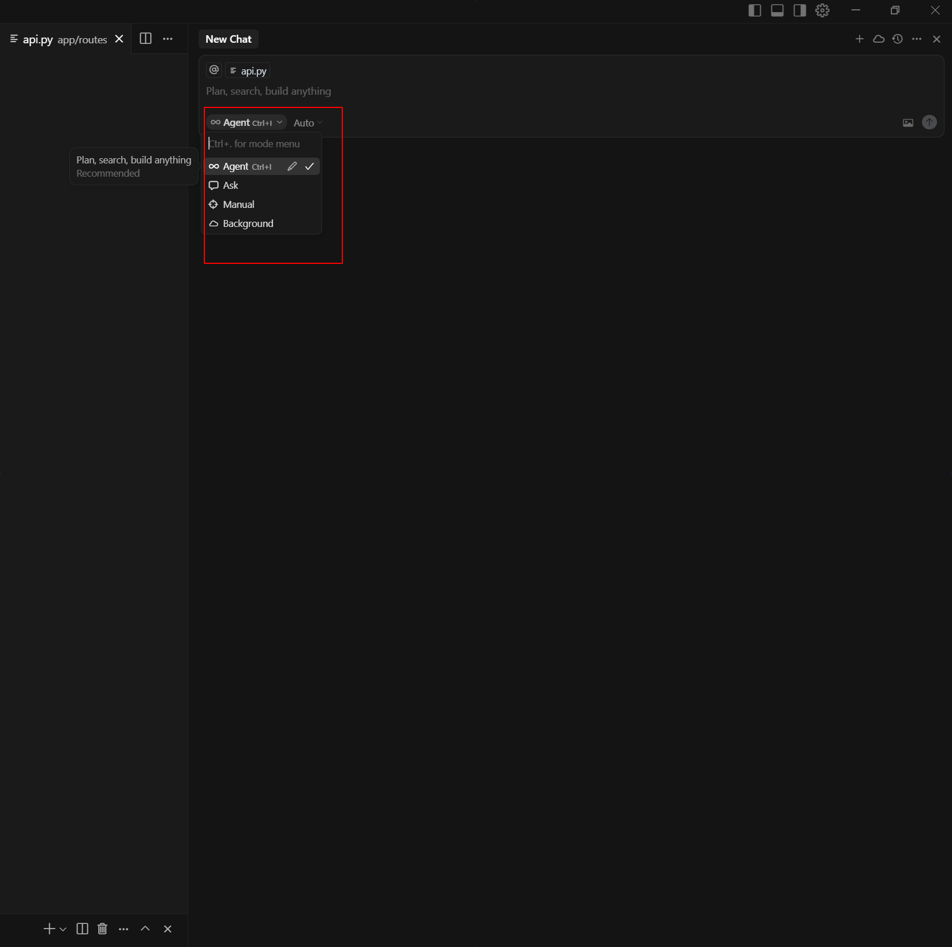Switch to the api.py app/routes tab
Screen dimensions: 952x947
[65, 39]
